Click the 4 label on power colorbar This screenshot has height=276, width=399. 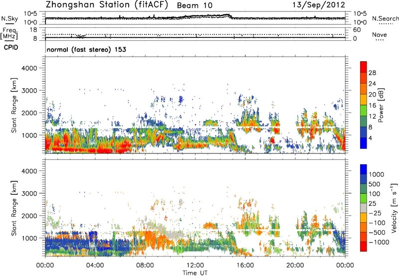pos(371,138)
